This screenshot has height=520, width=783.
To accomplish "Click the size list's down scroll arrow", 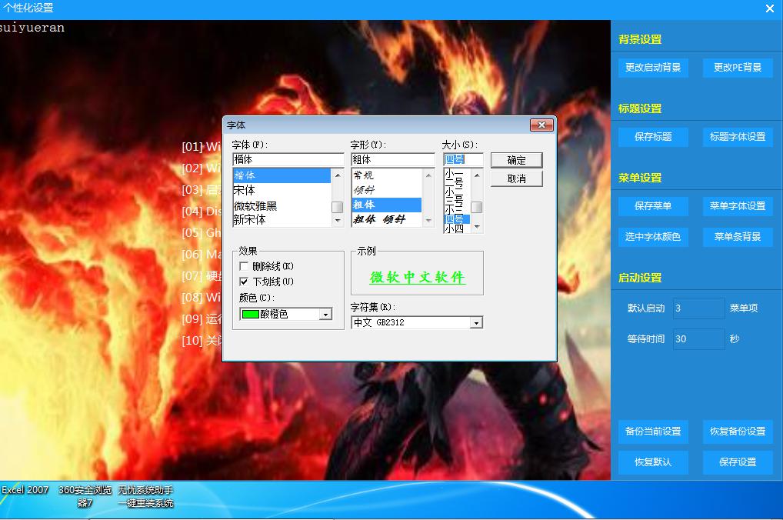I will click(x=477, y=227).
